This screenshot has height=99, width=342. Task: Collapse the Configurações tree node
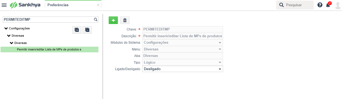[x=6, y=28]
